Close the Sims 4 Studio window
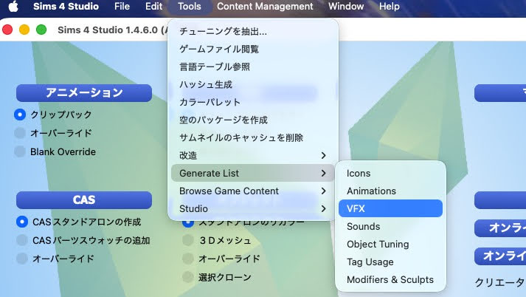The image size is (526, 297). tap(7, 30)
